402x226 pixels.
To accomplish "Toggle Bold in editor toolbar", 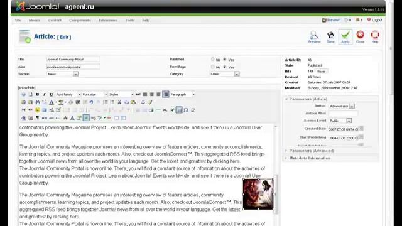I will pyautogui.click(x=38, y=95).
